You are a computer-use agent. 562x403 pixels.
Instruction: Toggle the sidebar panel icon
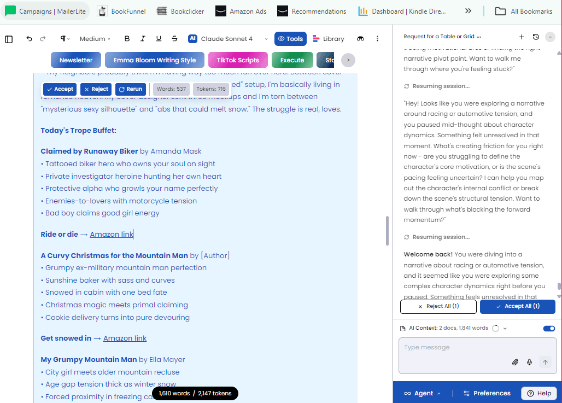coord(8,39)
